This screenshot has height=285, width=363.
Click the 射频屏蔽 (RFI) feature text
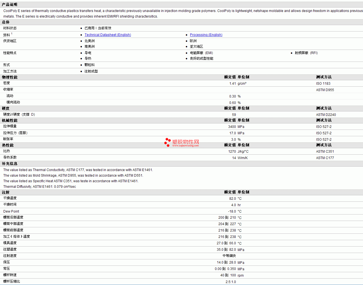(306, 53)
